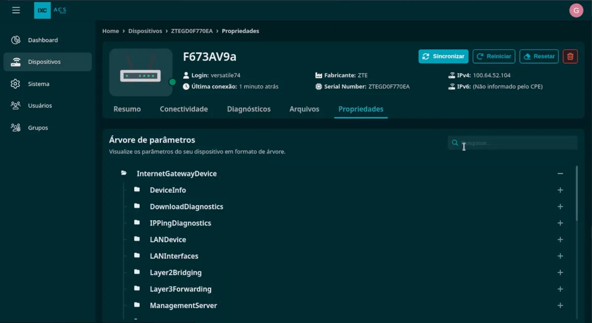Go to Home breadcrumb link
Screen dimensions: 592x323
pyautogui.click(x=111, y=31)
